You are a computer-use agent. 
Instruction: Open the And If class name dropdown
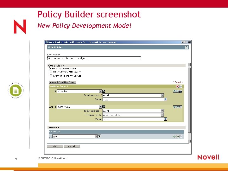point(100,107)
